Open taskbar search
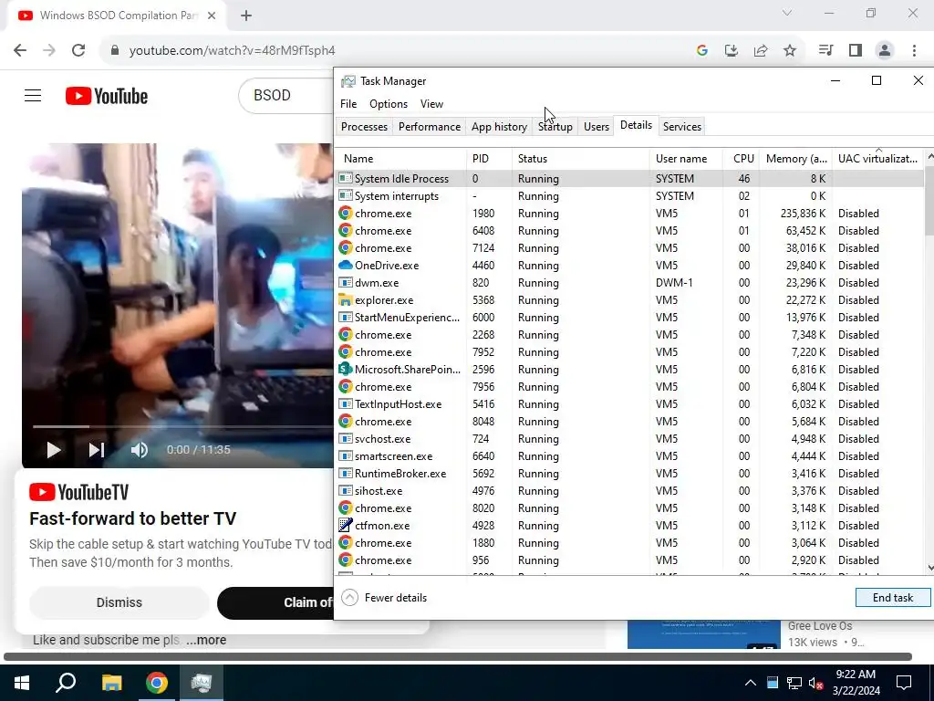Screen dimensions: 934x701 (66, 683)
